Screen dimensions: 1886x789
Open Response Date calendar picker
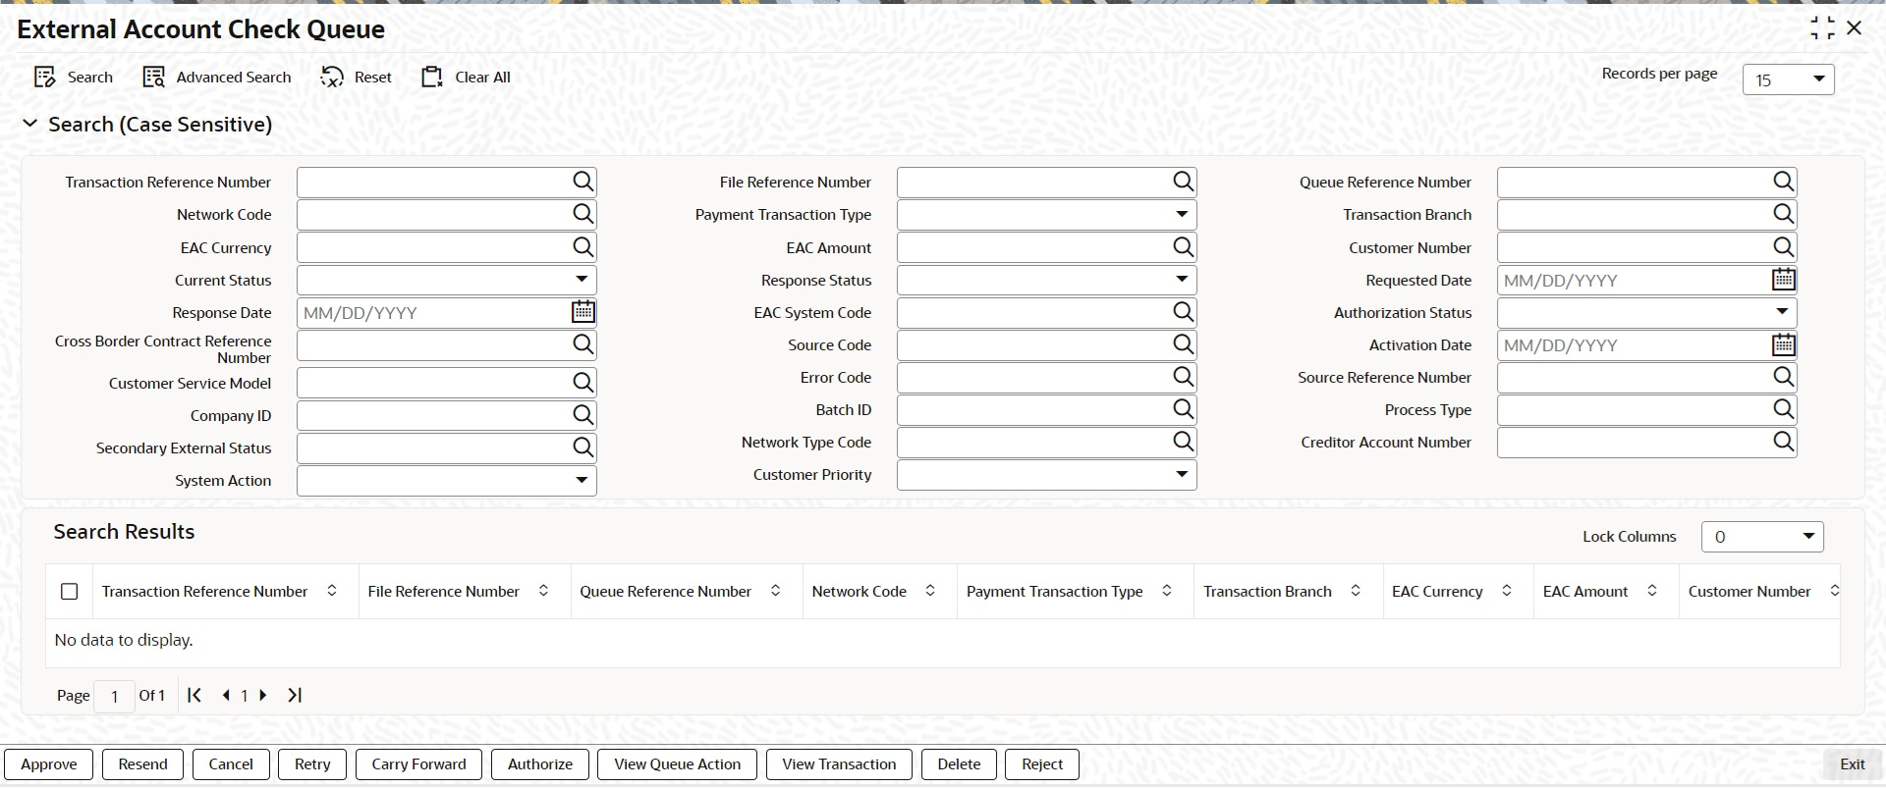(x=583, y=312)
